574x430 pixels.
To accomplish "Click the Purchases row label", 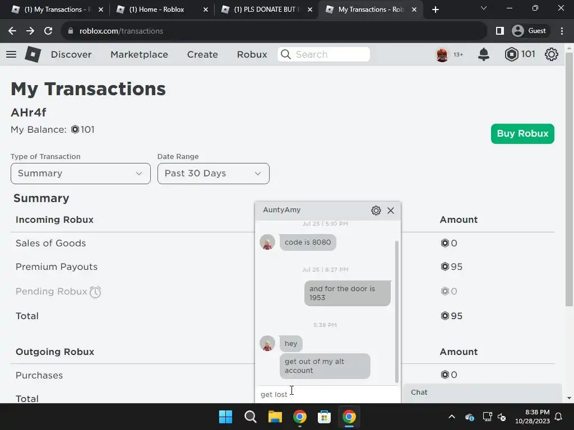I will pos(39,376).
